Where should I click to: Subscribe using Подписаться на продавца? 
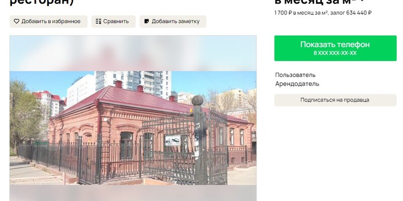tap(335, 100)
